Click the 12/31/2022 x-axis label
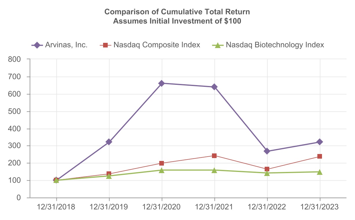The height and width of the screenshot is (220, 355). (x=267, y=207)
